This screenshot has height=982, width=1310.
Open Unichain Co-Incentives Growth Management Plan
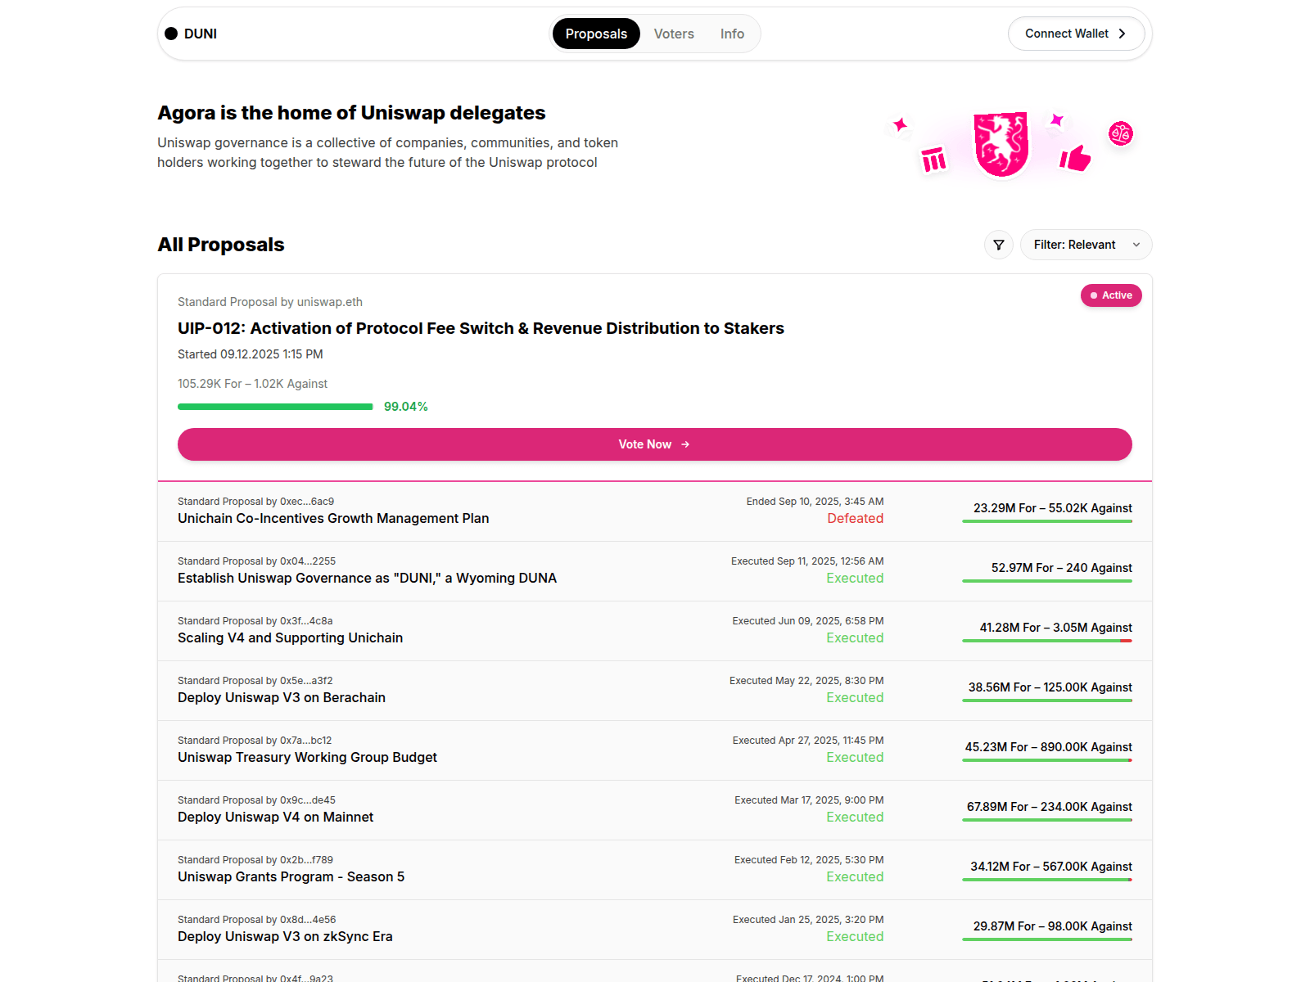click(x=333, y=519)
